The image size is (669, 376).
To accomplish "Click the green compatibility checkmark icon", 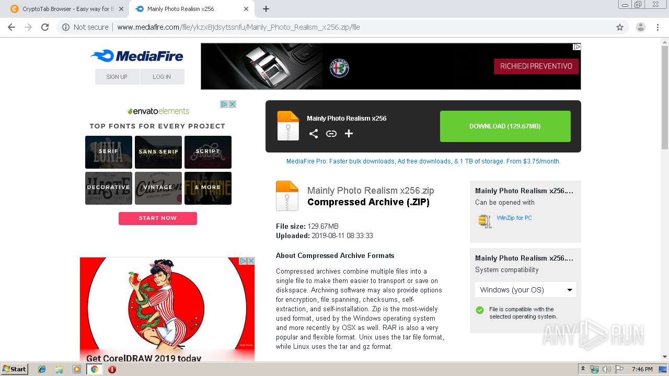I will pos(480,310).
